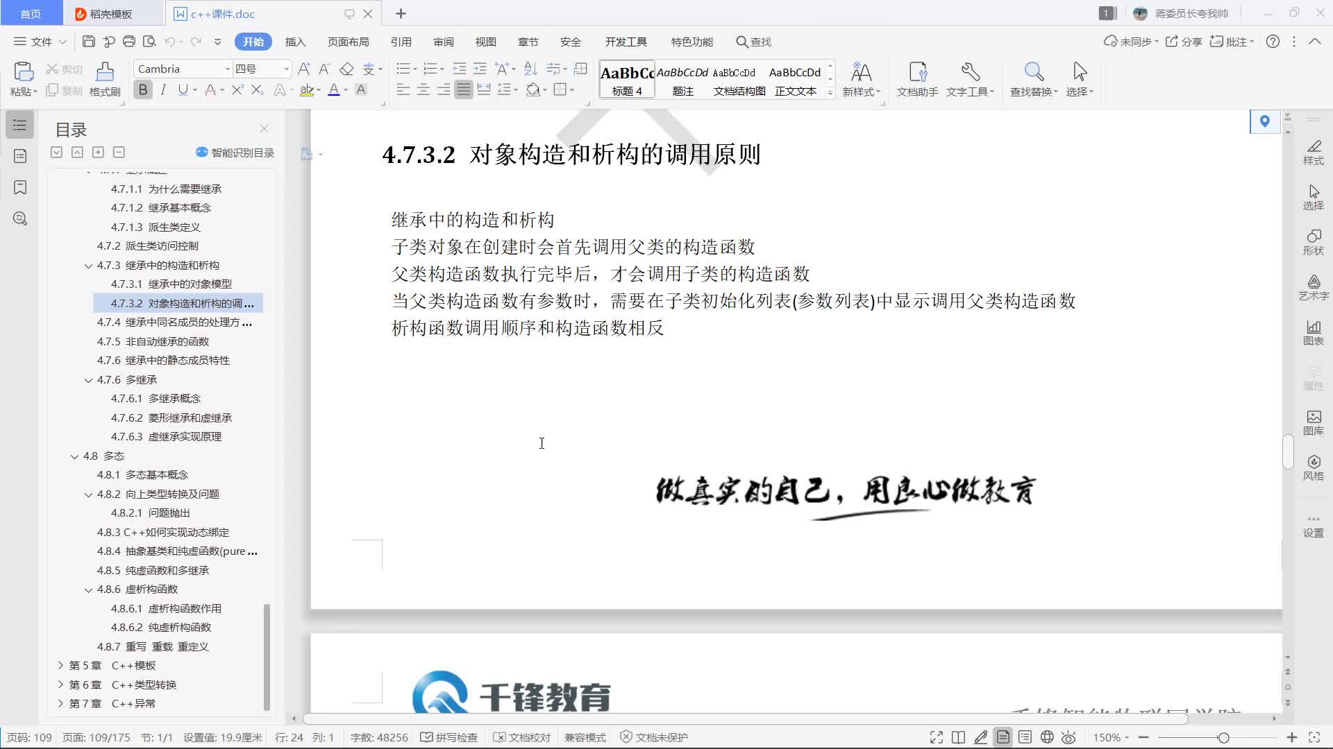The height and width of the screenshot is (749, 1333).
Task: Click 文档助手 button
Action: (x=917, y=80)
